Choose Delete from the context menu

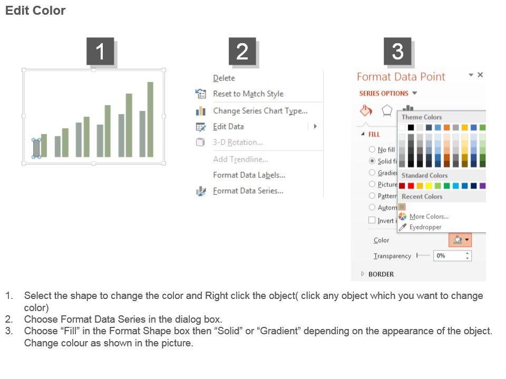(x=224, y=78)
